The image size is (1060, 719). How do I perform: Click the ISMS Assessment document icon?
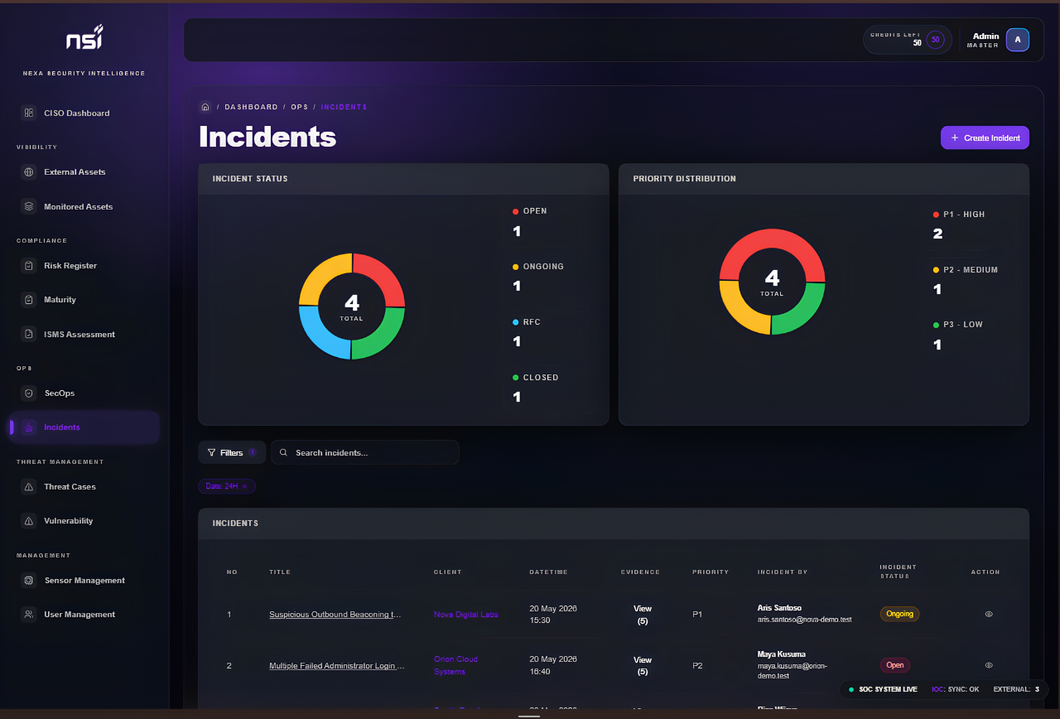pyautogui.click(x=29, y=335)
